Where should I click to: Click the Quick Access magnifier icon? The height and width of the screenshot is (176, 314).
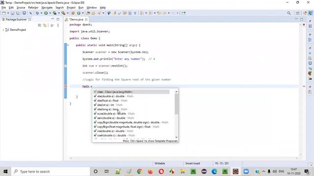(x=289, y=13)
